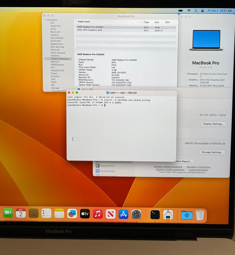Launch Freeform from the Dock
235x255 pixels.
[x=72, y=214]
